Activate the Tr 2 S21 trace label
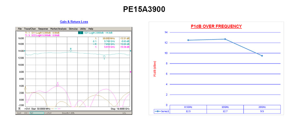Viewport: 293px width, 124px height. click(x=80, y=33)
